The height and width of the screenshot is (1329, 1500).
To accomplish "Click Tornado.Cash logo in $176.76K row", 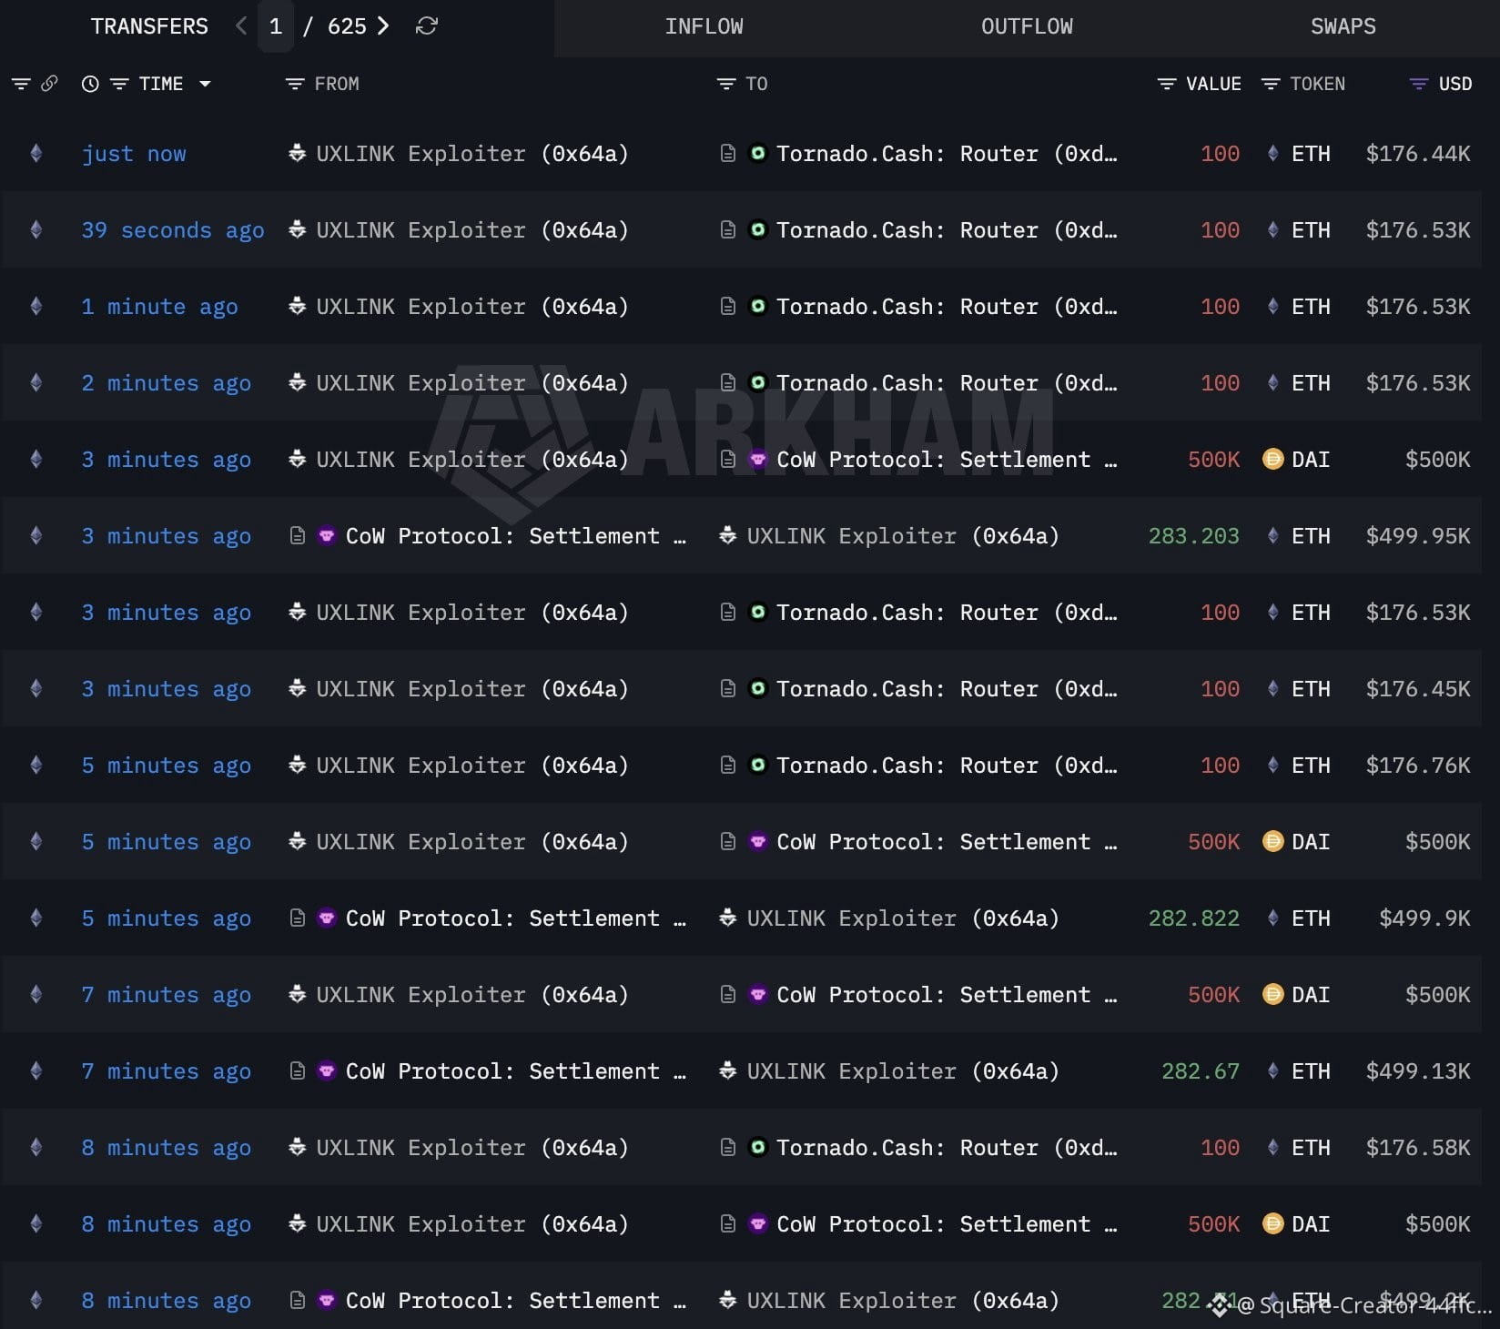I will click(x=757, y=765).
